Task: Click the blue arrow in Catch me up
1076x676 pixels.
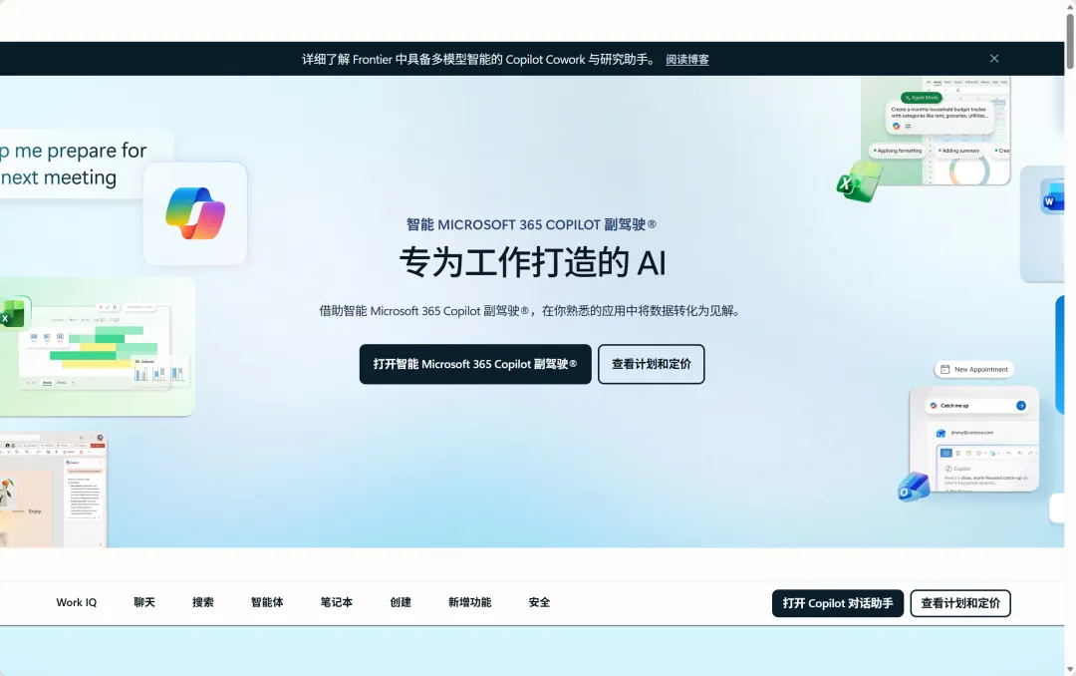Action: (x=1020, y=406)
